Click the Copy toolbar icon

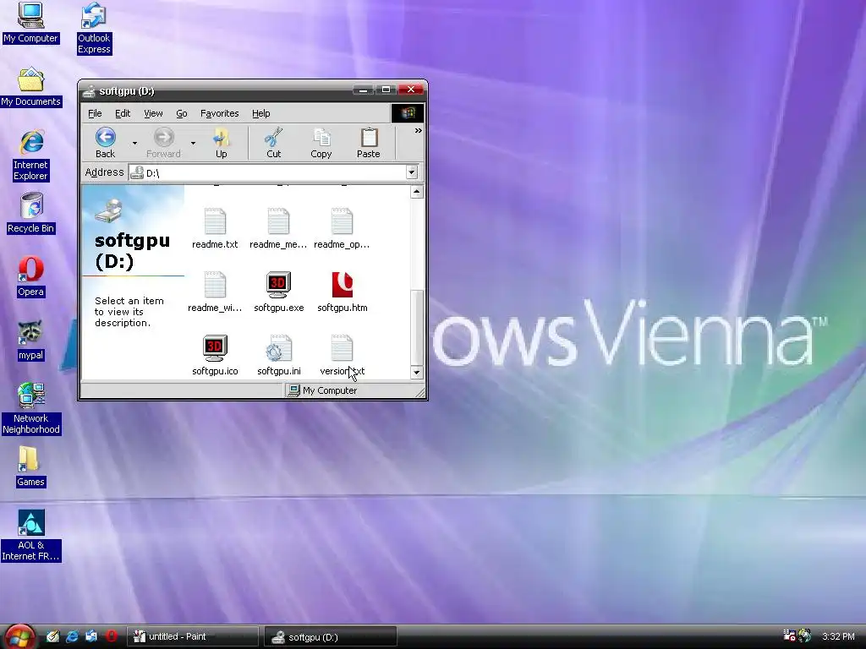(x=321, y=138)
